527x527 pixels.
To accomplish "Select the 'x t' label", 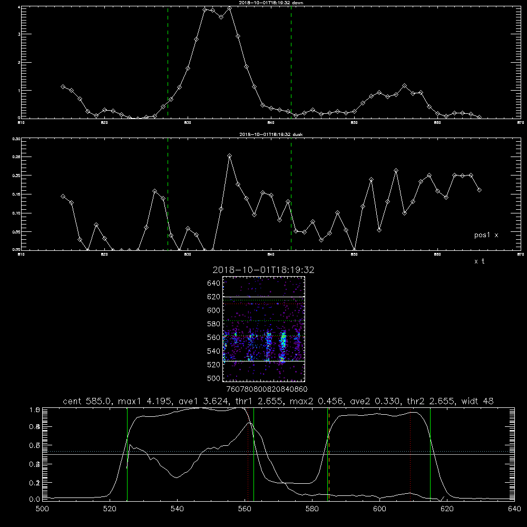I will coord(479,261).
